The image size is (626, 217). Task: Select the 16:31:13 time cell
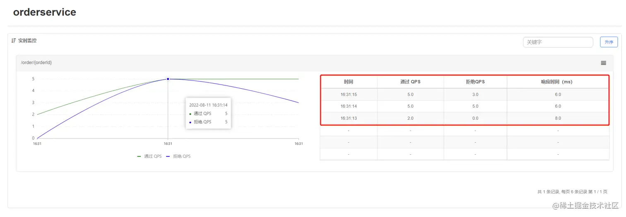[x=349, y=118]
